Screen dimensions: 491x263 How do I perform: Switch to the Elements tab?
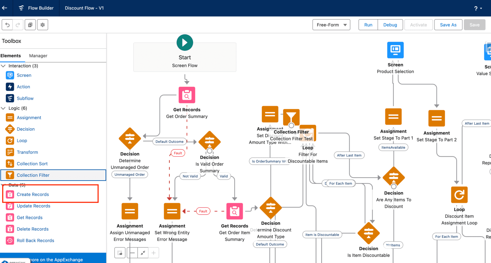[x=11, y=56]
